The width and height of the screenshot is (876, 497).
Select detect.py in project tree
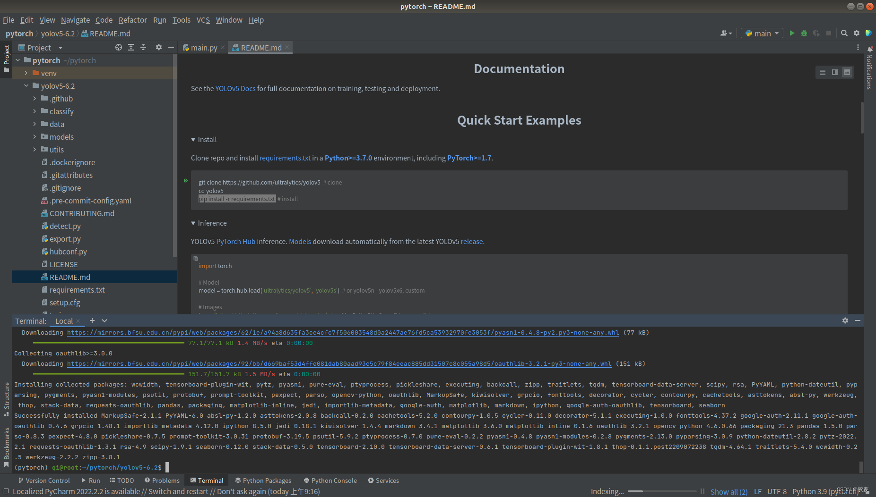coord(65,226)
